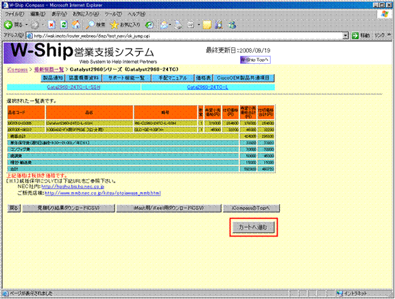
Task: Open the Cata2960-24TC-L-SSH link
Action: pyautogui.click(x=73, y=87)
